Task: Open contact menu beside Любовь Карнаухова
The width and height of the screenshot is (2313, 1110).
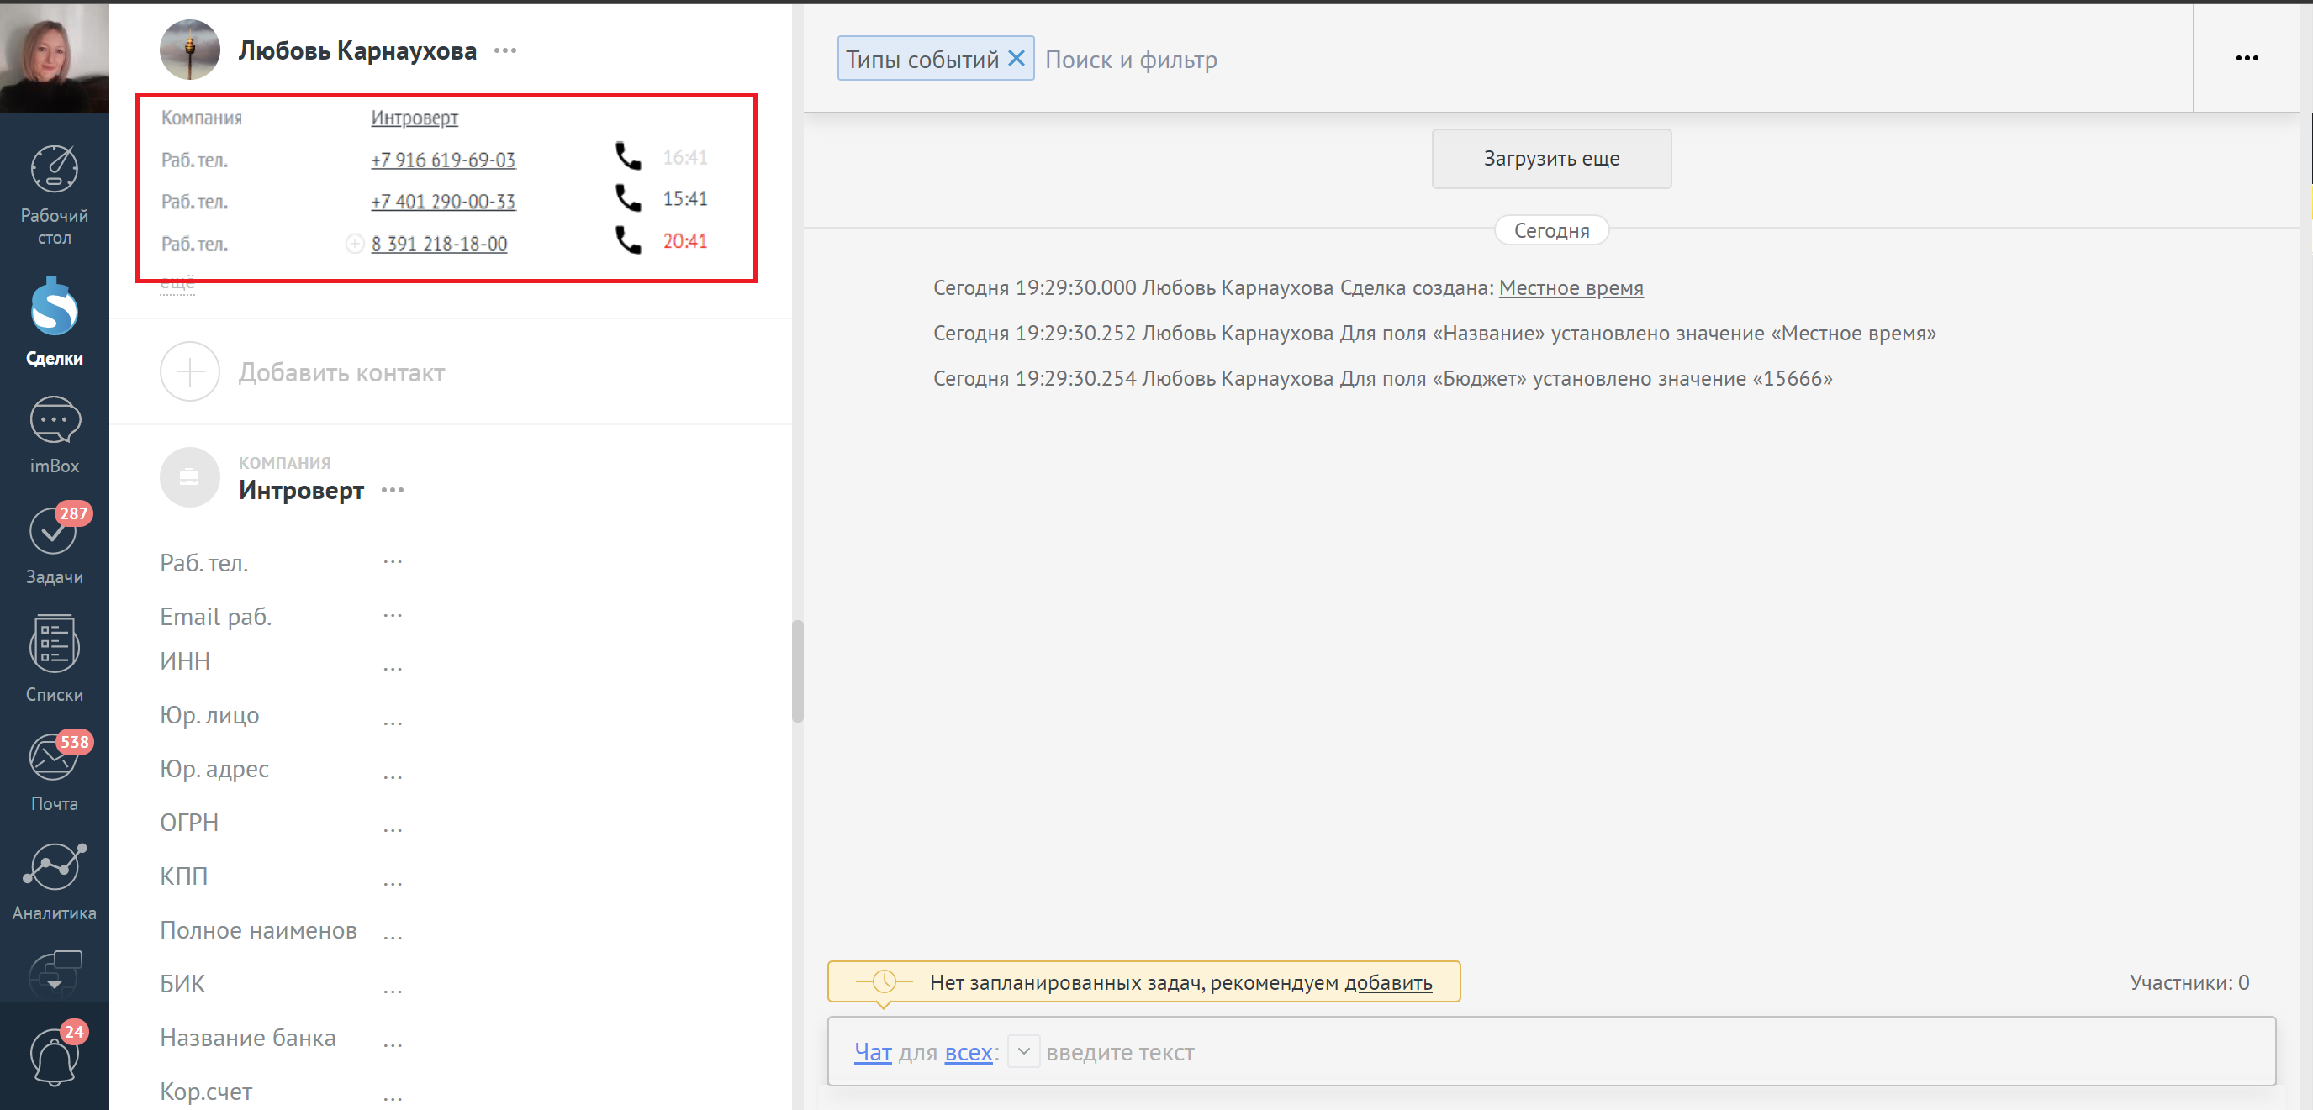Action: click(505, 50)
